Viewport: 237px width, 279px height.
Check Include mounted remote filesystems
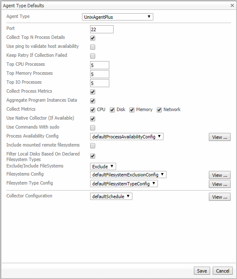(x=93, y=146)
